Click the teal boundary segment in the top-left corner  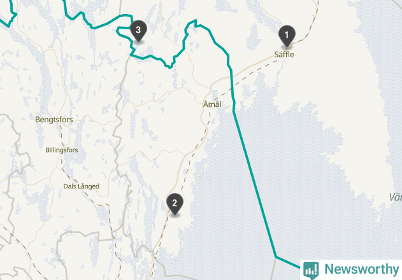click(10, 15)
